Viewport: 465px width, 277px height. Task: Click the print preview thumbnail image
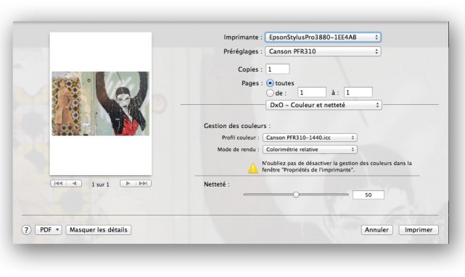point(101,103)
